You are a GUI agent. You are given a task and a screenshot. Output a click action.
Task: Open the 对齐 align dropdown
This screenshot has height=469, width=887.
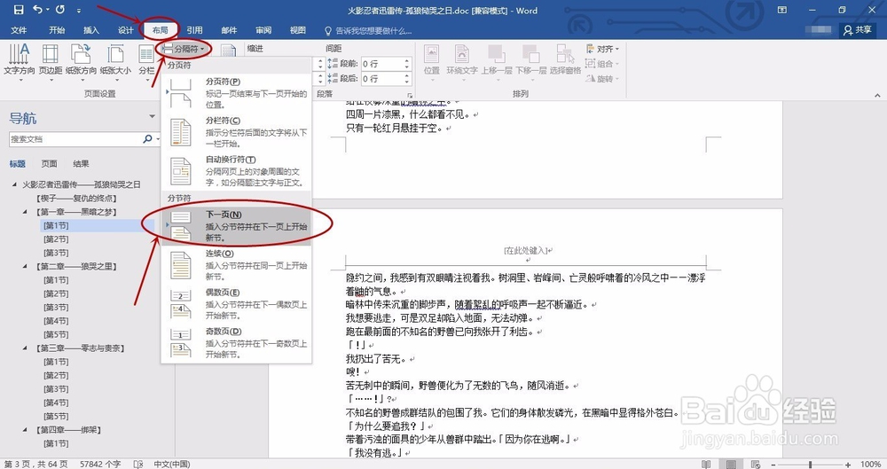602,50
